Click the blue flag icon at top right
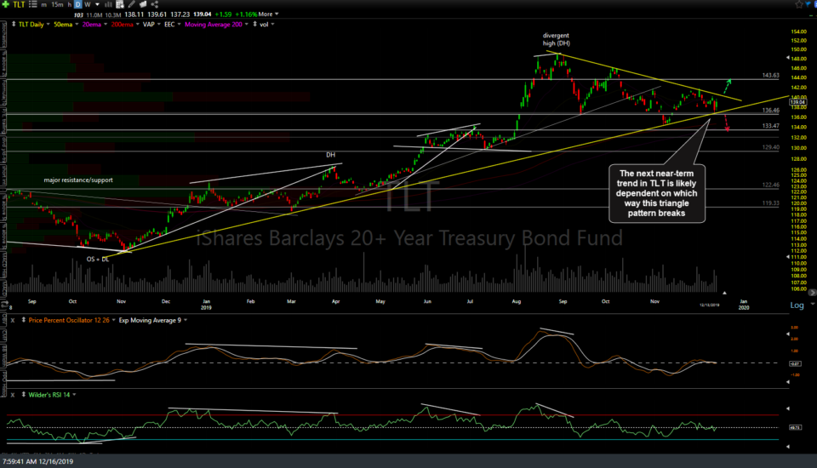 pos(810,4)
